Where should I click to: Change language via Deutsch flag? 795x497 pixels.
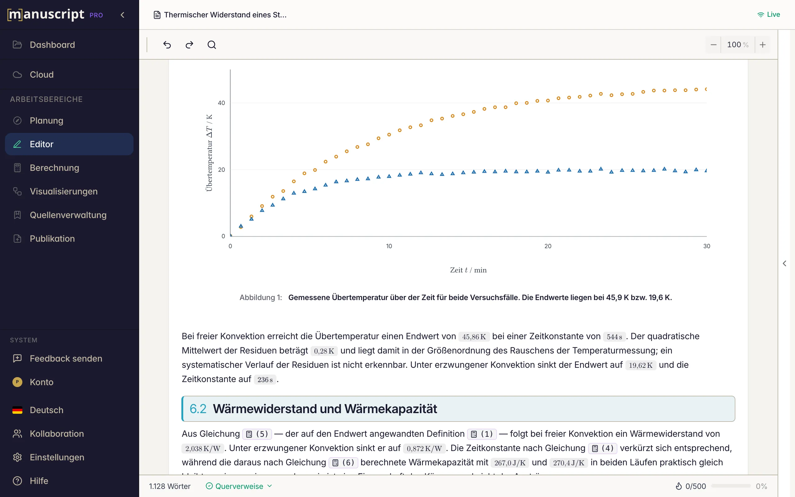tap(69, 410)
